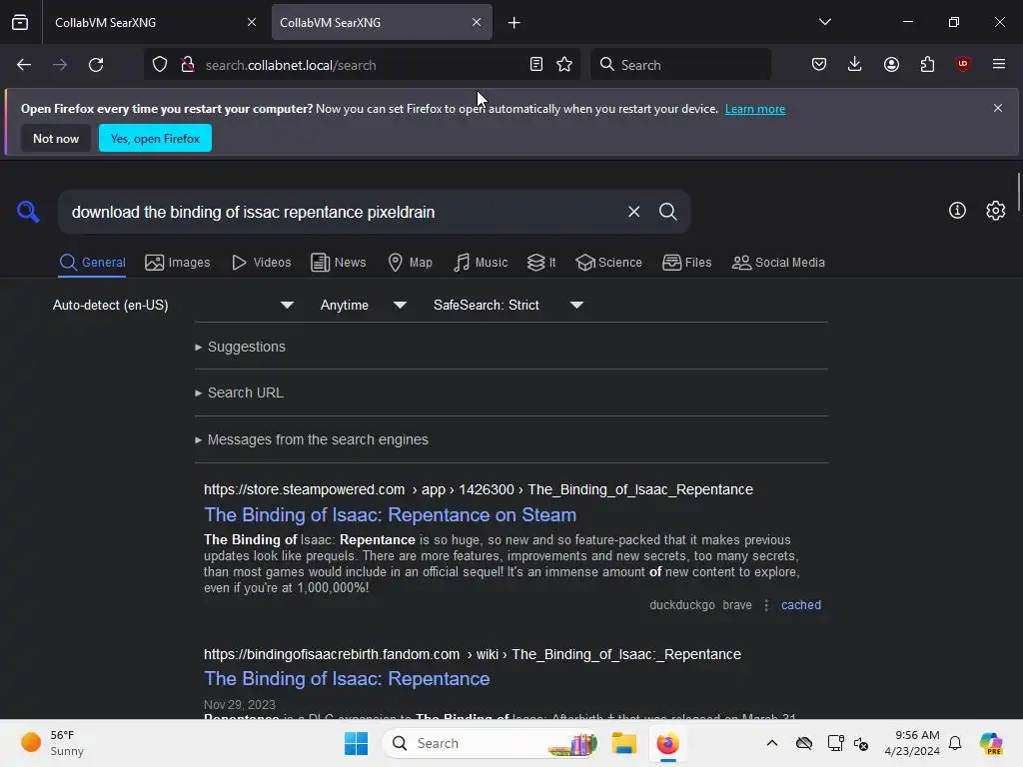Viewport: 1023px width, 767px height.
Task: Bookmark this page with the star
Action: tap(564, 65)
